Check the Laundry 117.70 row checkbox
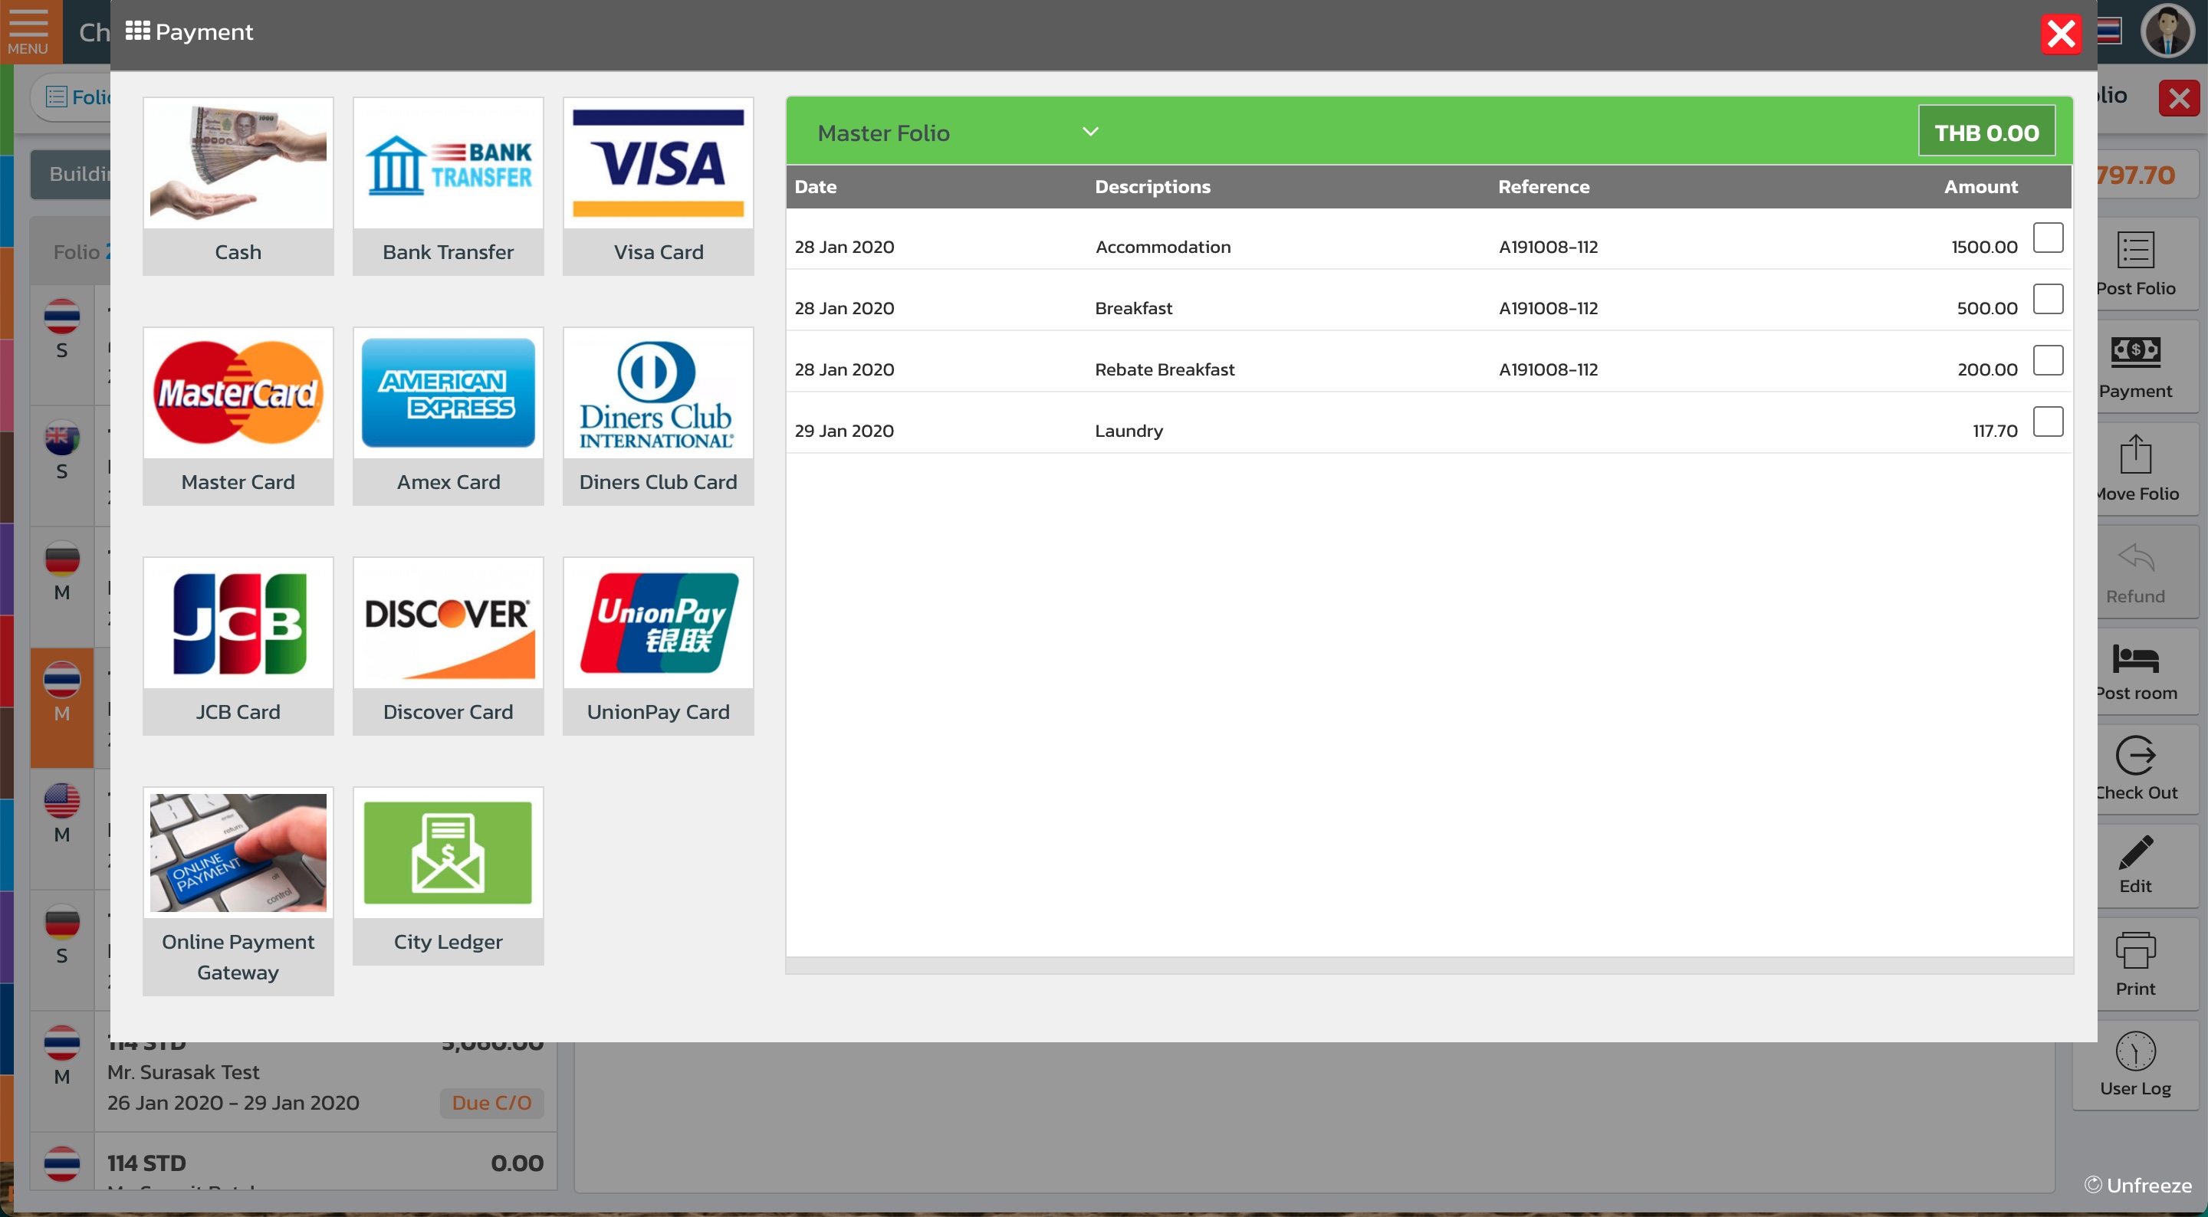Image resolution: width=2208 pixels, height=1217 pixels. (x=2048, y=422)
